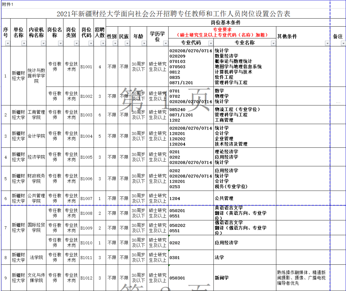This screenshot has width=346, height=291.
Task: Select the 公共管理 major name cell
Action: click(x=245, y=198)
